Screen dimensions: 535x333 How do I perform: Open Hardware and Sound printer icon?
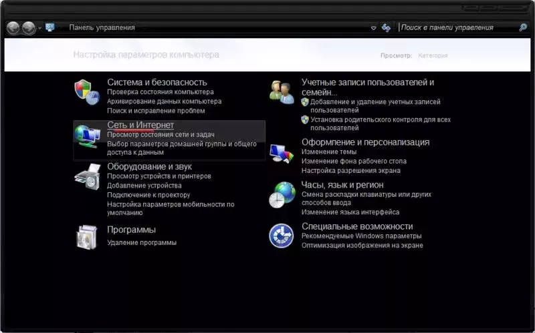[x=88, y=177]
